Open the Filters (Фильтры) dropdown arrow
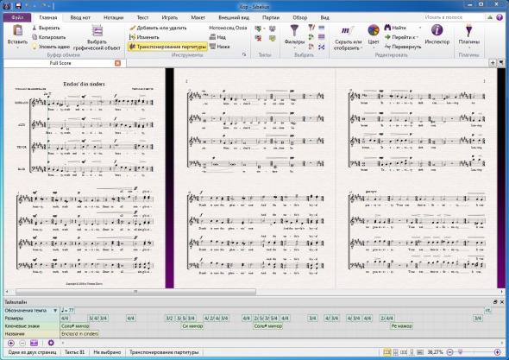The height and width of the screenshot is (360, 509). pyautogui.click(x=294, y=47)
